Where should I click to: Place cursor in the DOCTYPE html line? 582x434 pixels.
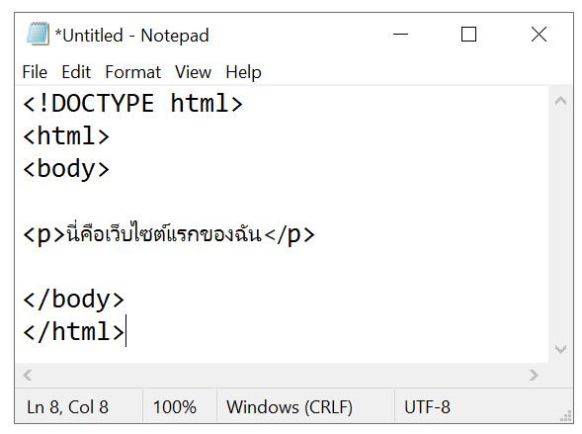point(132,103)
